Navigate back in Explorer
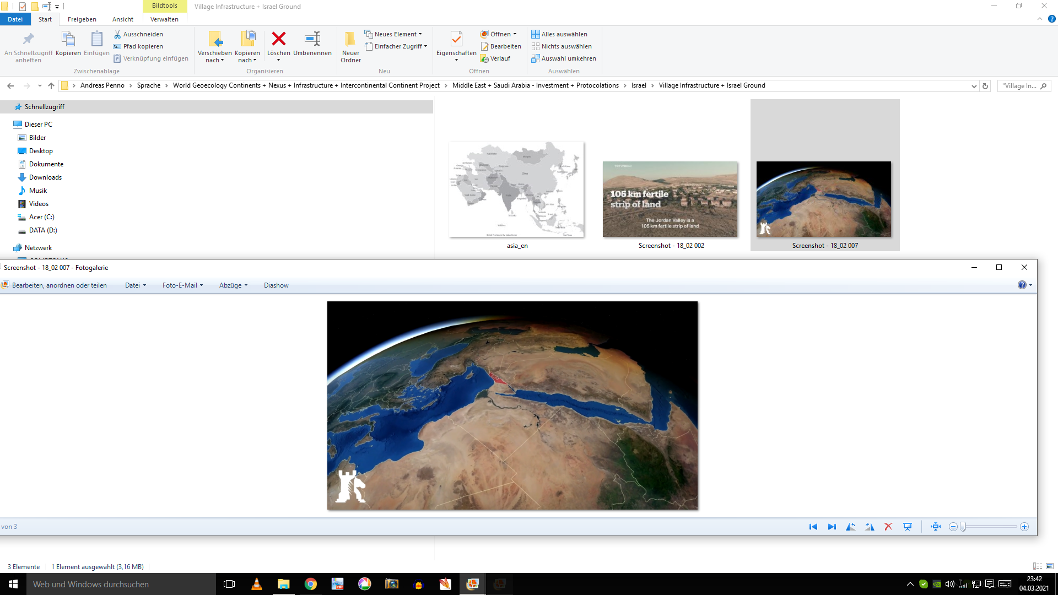This screenshot has width=1058, height=595. (x=10, y=85)
